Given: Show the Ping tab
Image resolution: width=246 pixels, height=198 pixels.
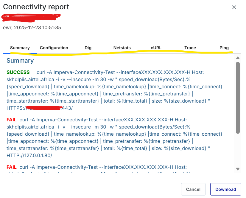Looking at the screenshot, I should pyautogui.click(x=224, y=48).
